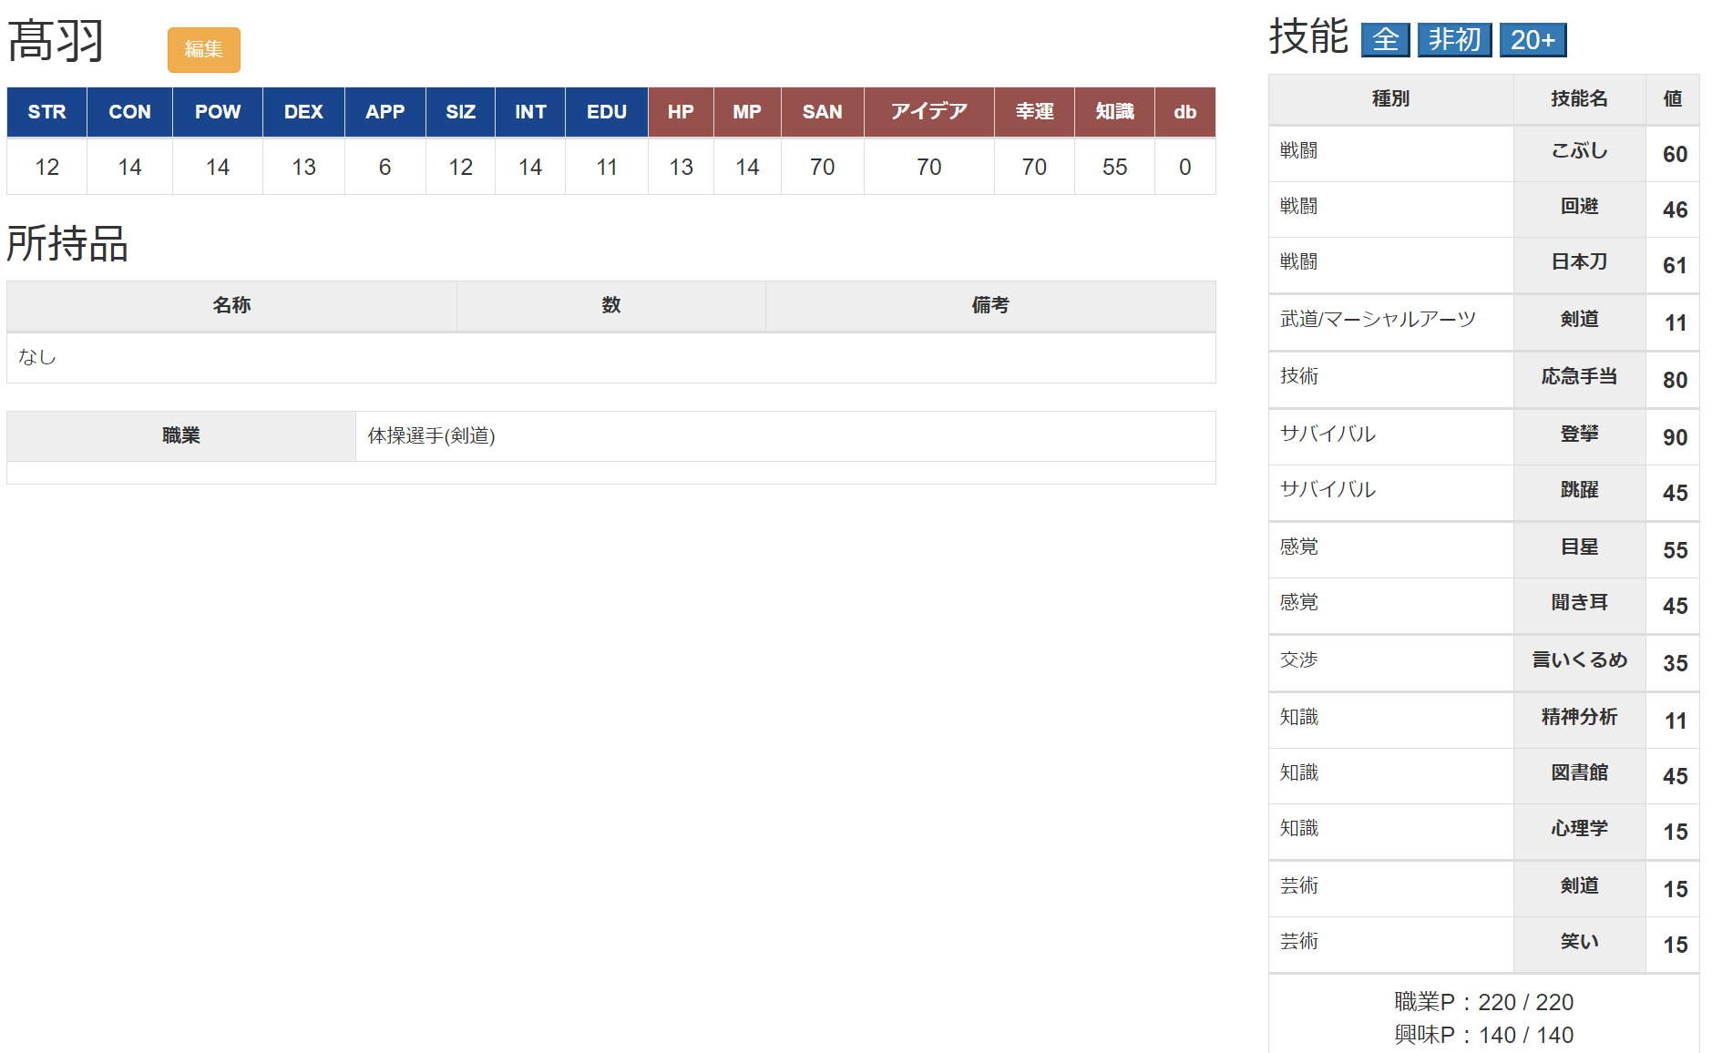Click the 備考 inventory column header

click(989, 306)
